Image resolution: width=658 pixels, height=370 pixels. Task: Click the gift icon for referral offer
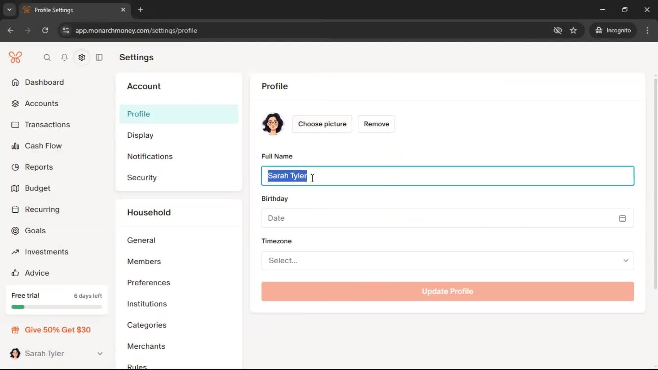tap(15, 330)
